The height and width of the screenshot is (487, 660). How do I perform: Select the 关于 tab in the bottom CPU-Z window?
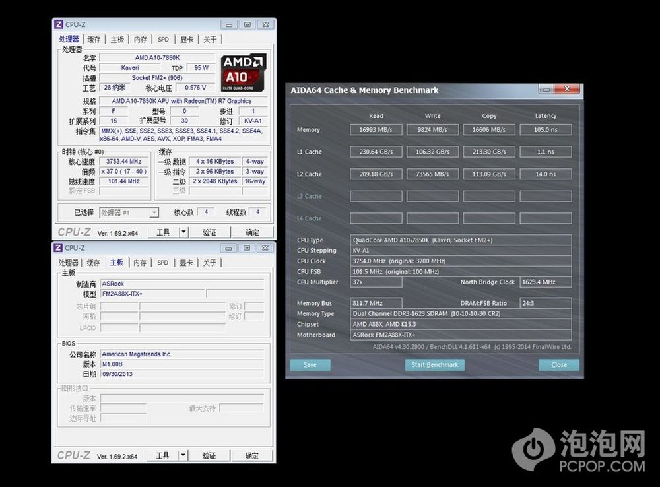point(209,263)
